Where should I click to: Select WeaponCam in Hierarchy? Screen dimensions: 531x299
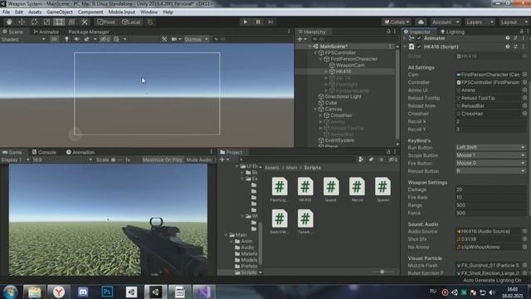[350, 65]
